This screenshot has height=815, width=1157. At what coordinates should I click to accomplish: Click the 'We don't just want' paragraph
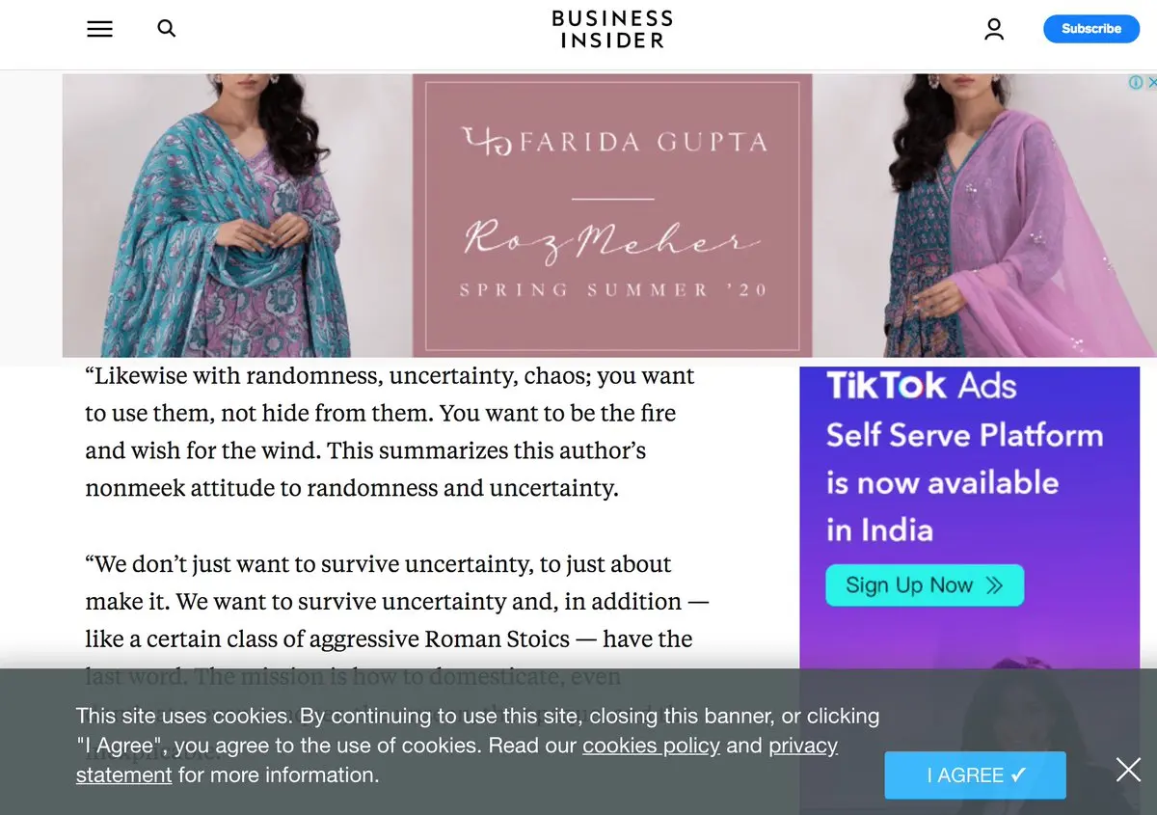[397, 620]
